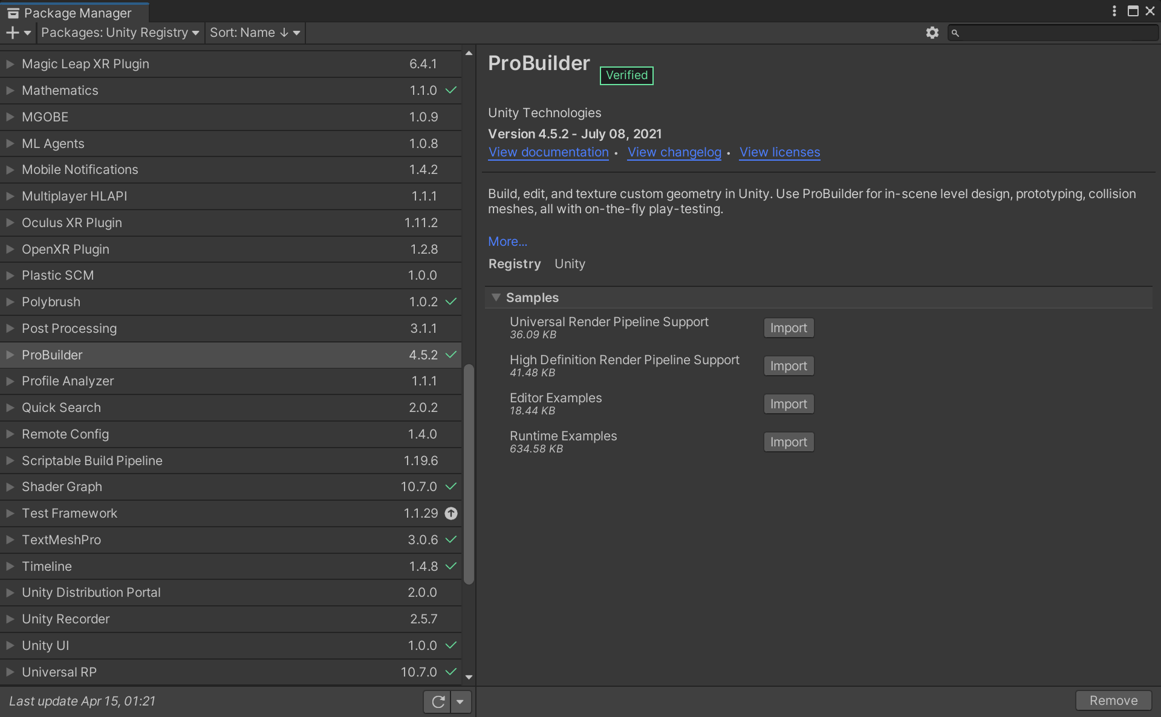Open the View documentation link
Image resolution: width=1161 pixels, height=717 pixels.
[548, 152]
